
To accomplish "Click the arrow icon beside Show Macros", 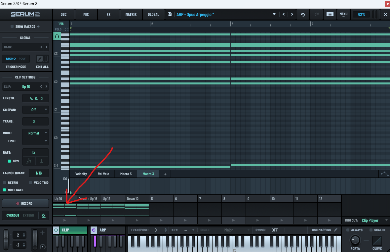I will click(x=38, y=26).
